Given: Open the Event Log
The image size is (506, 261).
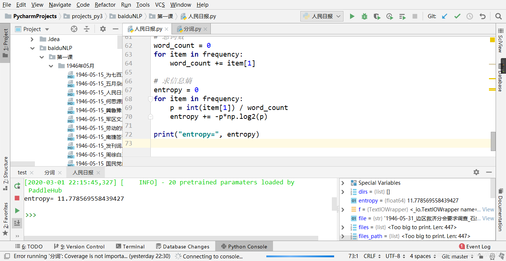Looking at the screenshot, I should pos(475,247).
